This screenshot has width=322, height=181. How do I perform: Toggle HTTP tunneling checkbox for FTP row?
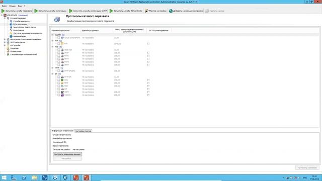(x=148, y=44)
